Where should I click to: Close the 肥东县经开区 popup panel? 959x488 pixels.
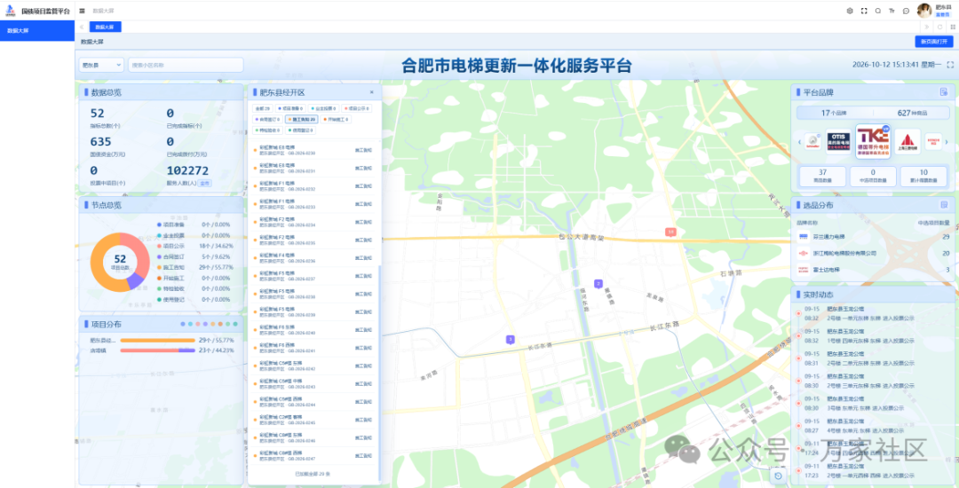pos(371,92)
